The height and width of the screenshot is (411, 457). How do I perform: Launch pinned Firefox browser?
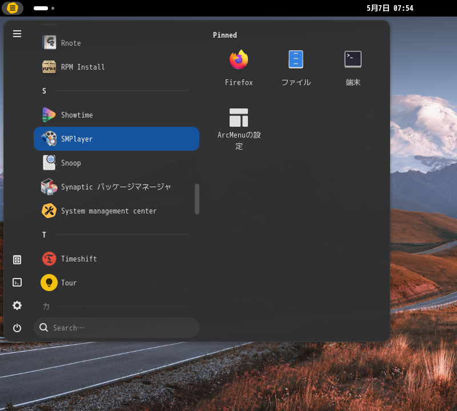239,68
